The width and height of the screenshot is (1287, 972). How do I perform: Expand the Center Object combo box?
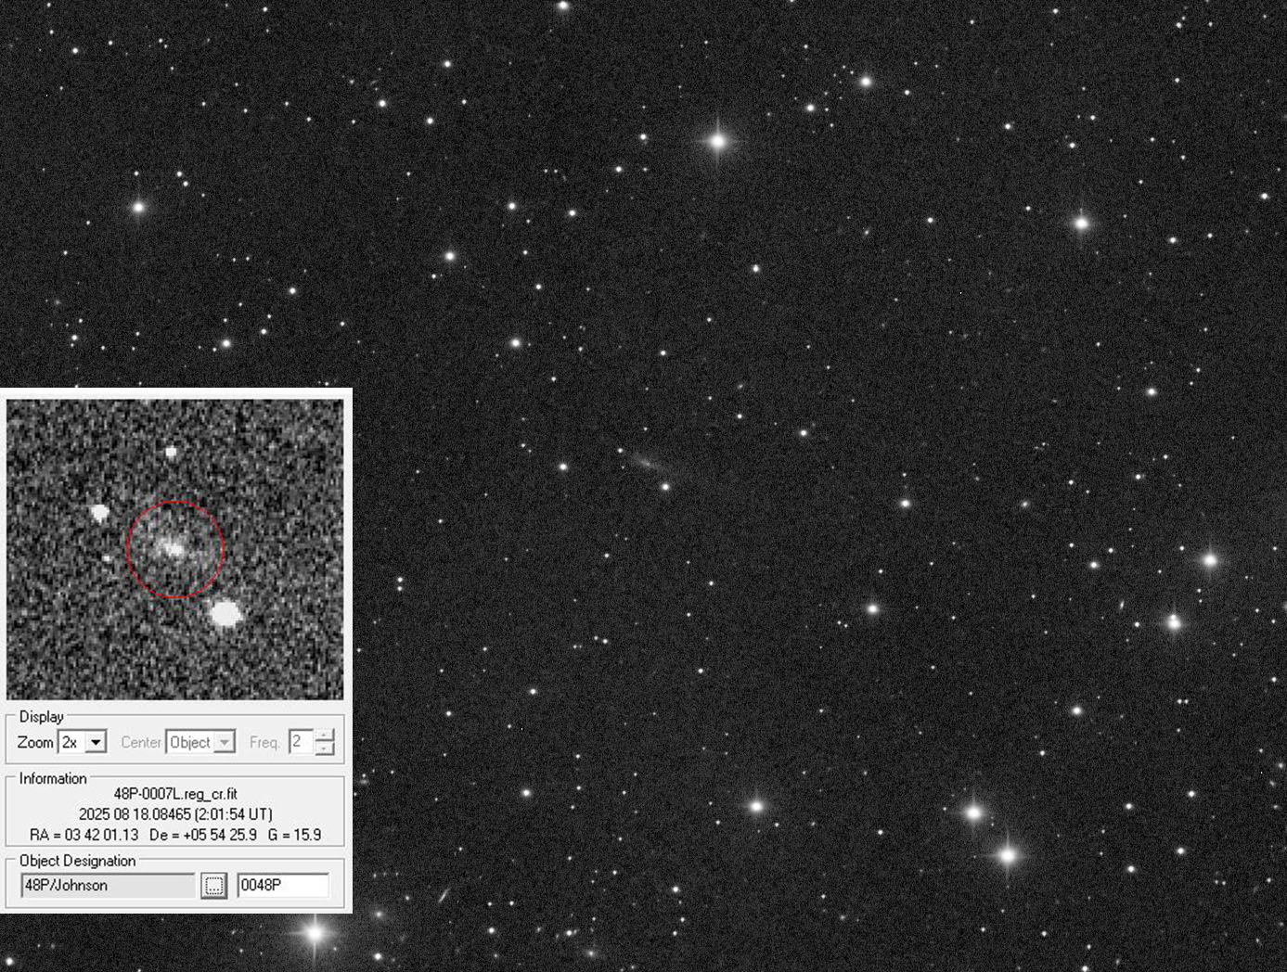tap(225, 742)
